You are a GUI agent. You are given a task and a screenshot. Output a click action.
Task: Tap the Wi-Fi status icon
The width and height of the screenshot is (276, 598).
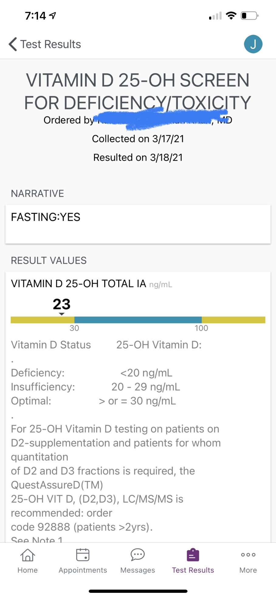pyautogui.click(x=231, y=16)
